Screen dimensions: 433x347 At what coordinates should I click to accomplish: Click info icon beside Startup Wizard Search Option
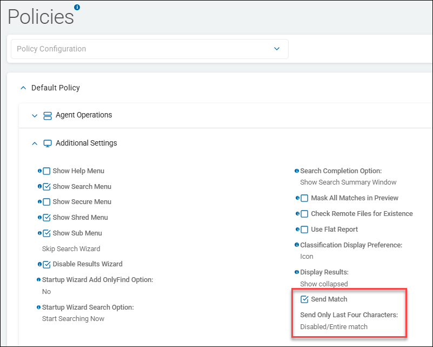pos(38,307)
